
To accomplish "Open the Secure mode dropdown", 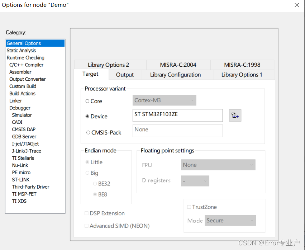I will click(230, 220).
